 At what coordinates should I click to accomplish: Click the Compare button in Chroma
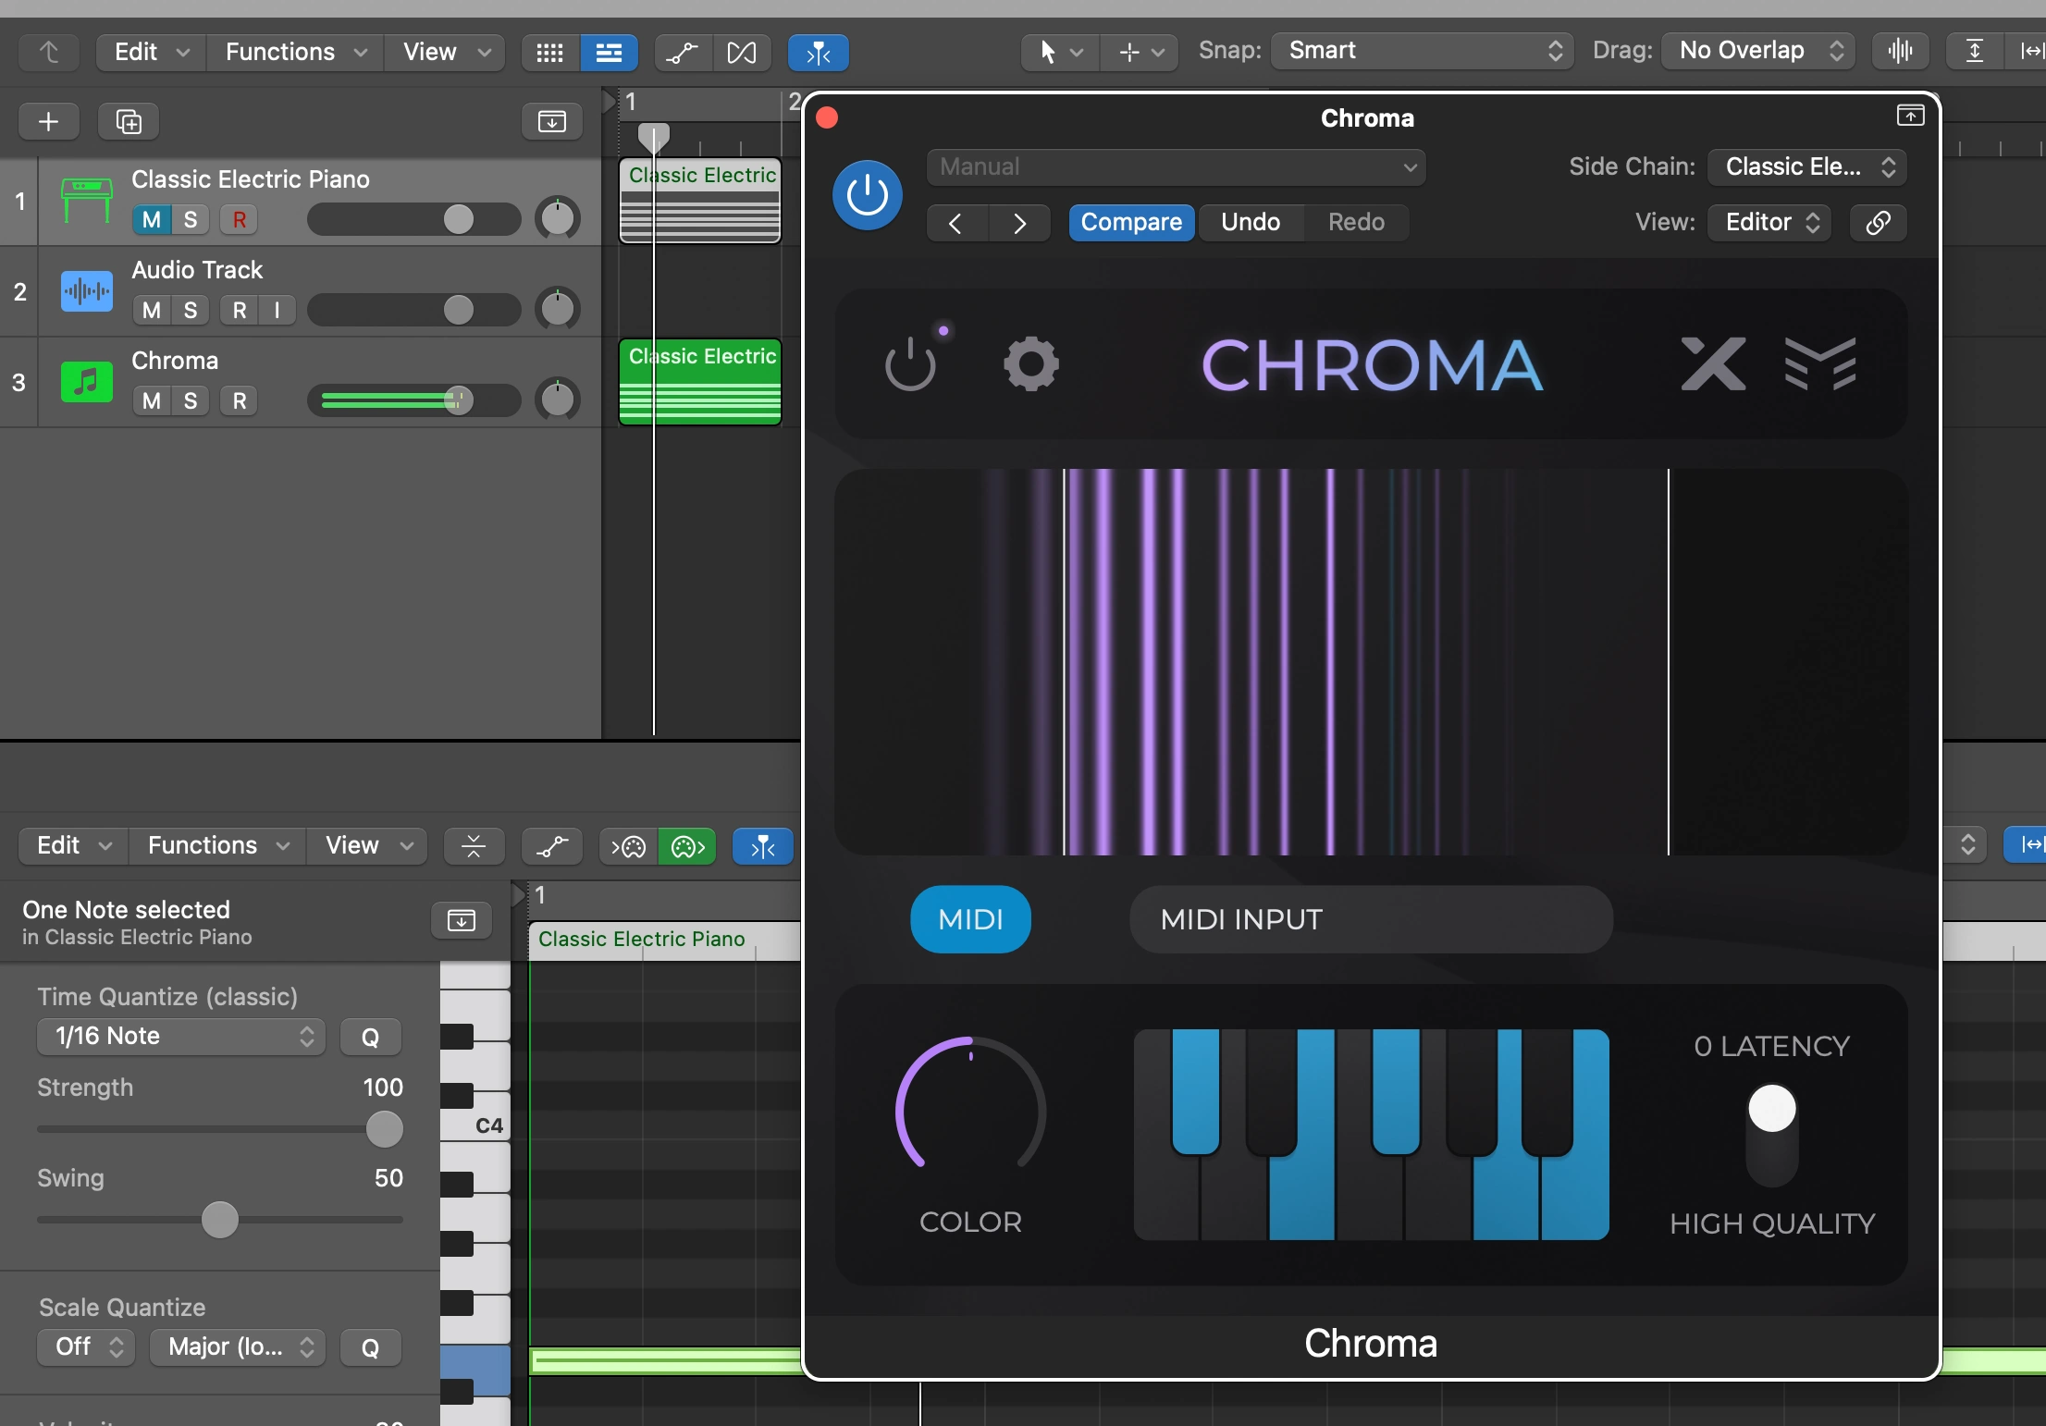coord(1131,222)
